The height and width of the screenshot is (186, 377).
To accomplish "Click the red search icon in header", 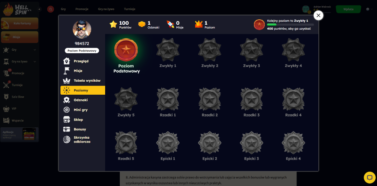I will (51, 9).
